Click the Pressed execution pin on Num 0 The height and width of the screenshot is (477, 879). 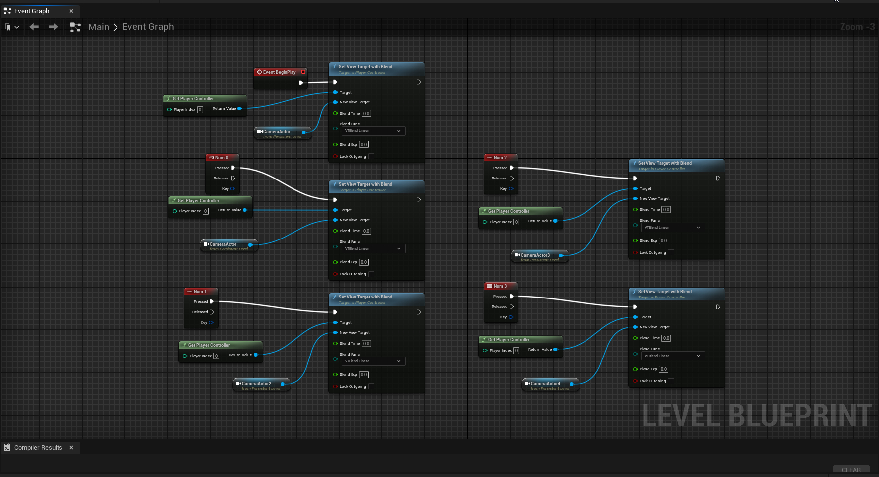[x=233, y=168]
